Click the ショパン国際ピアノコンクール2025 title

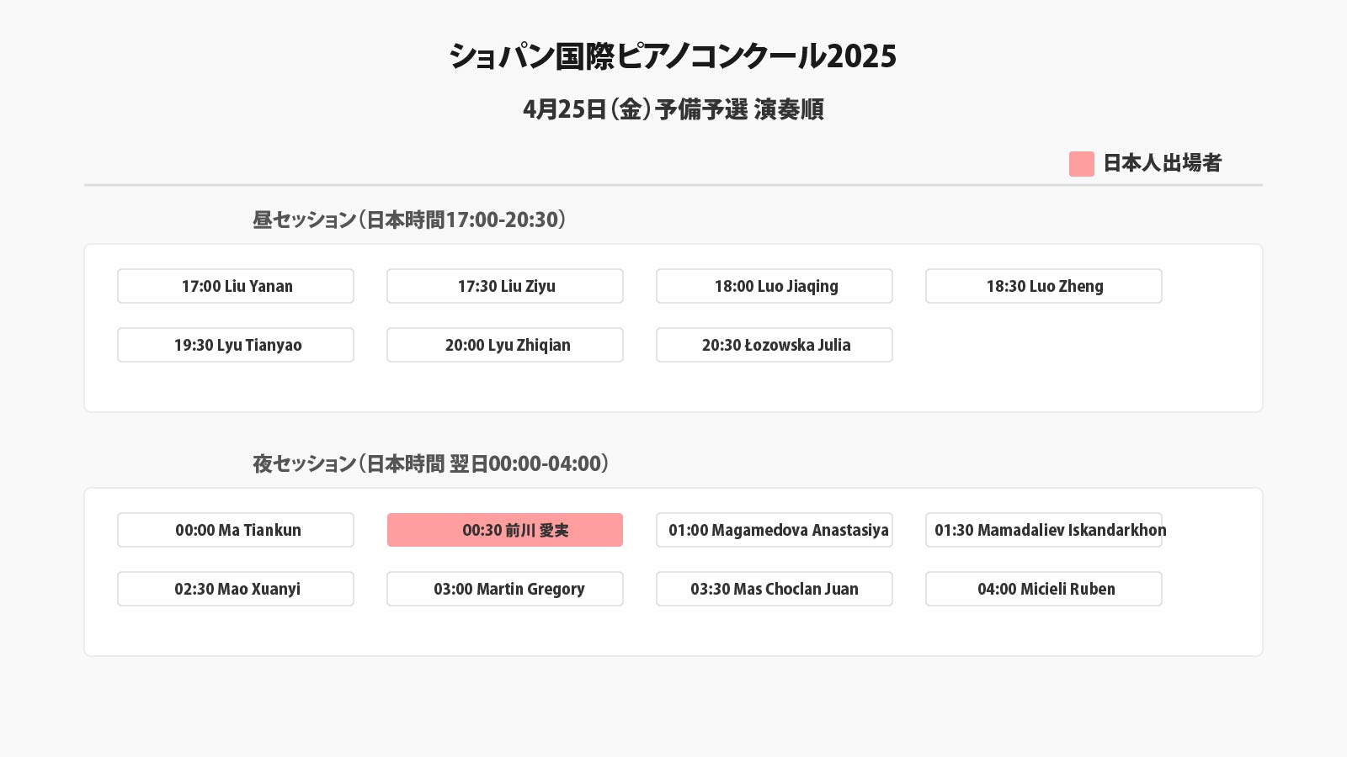click(673, 56)
